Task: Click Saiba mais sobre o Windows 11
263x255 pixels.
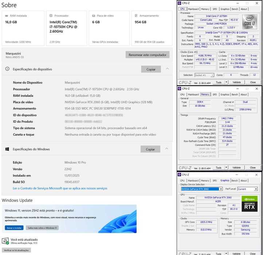Action: click(42, 228)
